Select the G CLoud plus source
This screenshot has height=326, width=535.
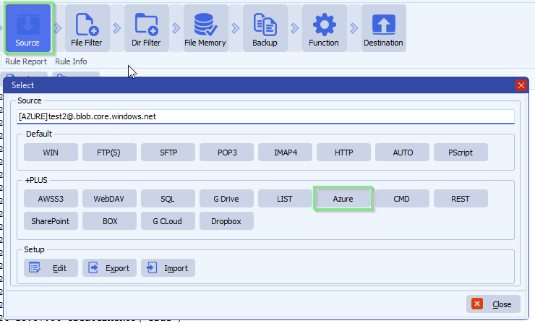click(168, 221)
